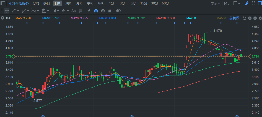Click the overlapping circles overlay icon
The image size is (262, 117).
pyautogui.click(x=118, y=11)
